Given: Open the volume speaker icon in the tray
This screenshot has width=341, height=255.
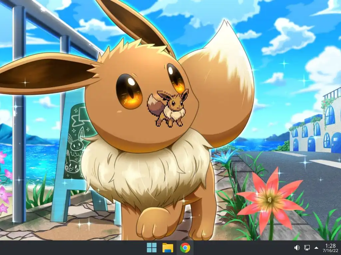Looking at the screenshot, I should pos(297,248).
